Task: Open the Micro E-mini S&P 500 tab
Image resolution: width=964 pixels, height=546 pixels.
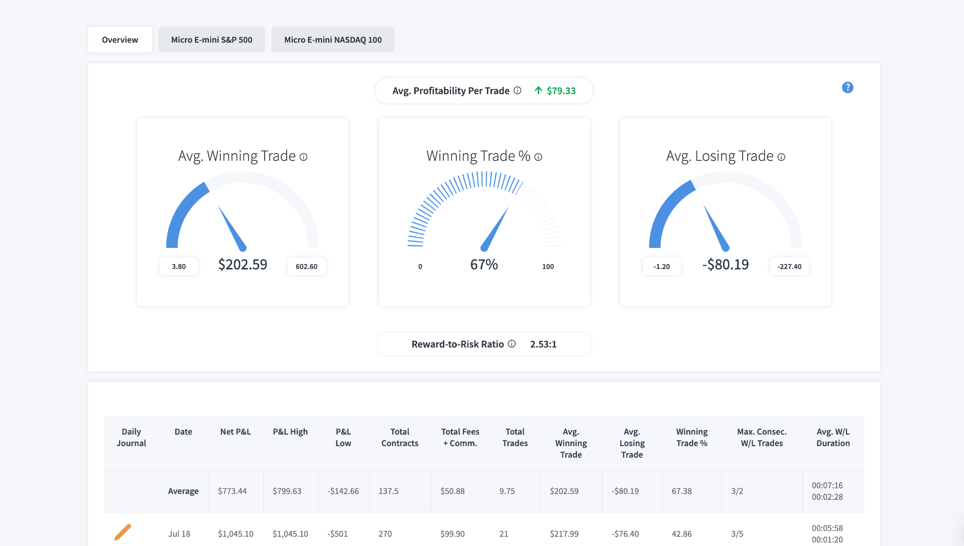Action: pos(211,40)
